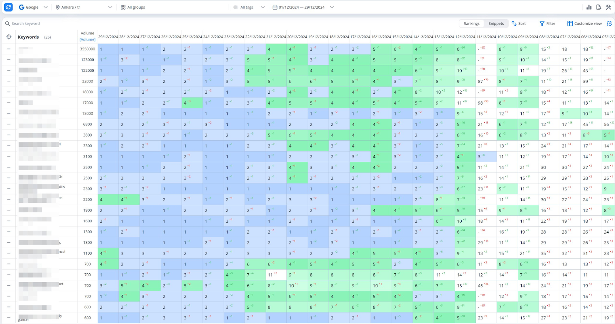Expand the Ankara / tr region dropdown arrow
The image size is (615, 324).
(x=110, y=7)
